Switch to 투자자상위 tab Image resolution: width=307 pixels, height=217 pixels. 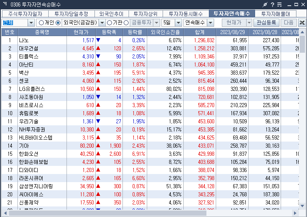(x=146, y=14)
